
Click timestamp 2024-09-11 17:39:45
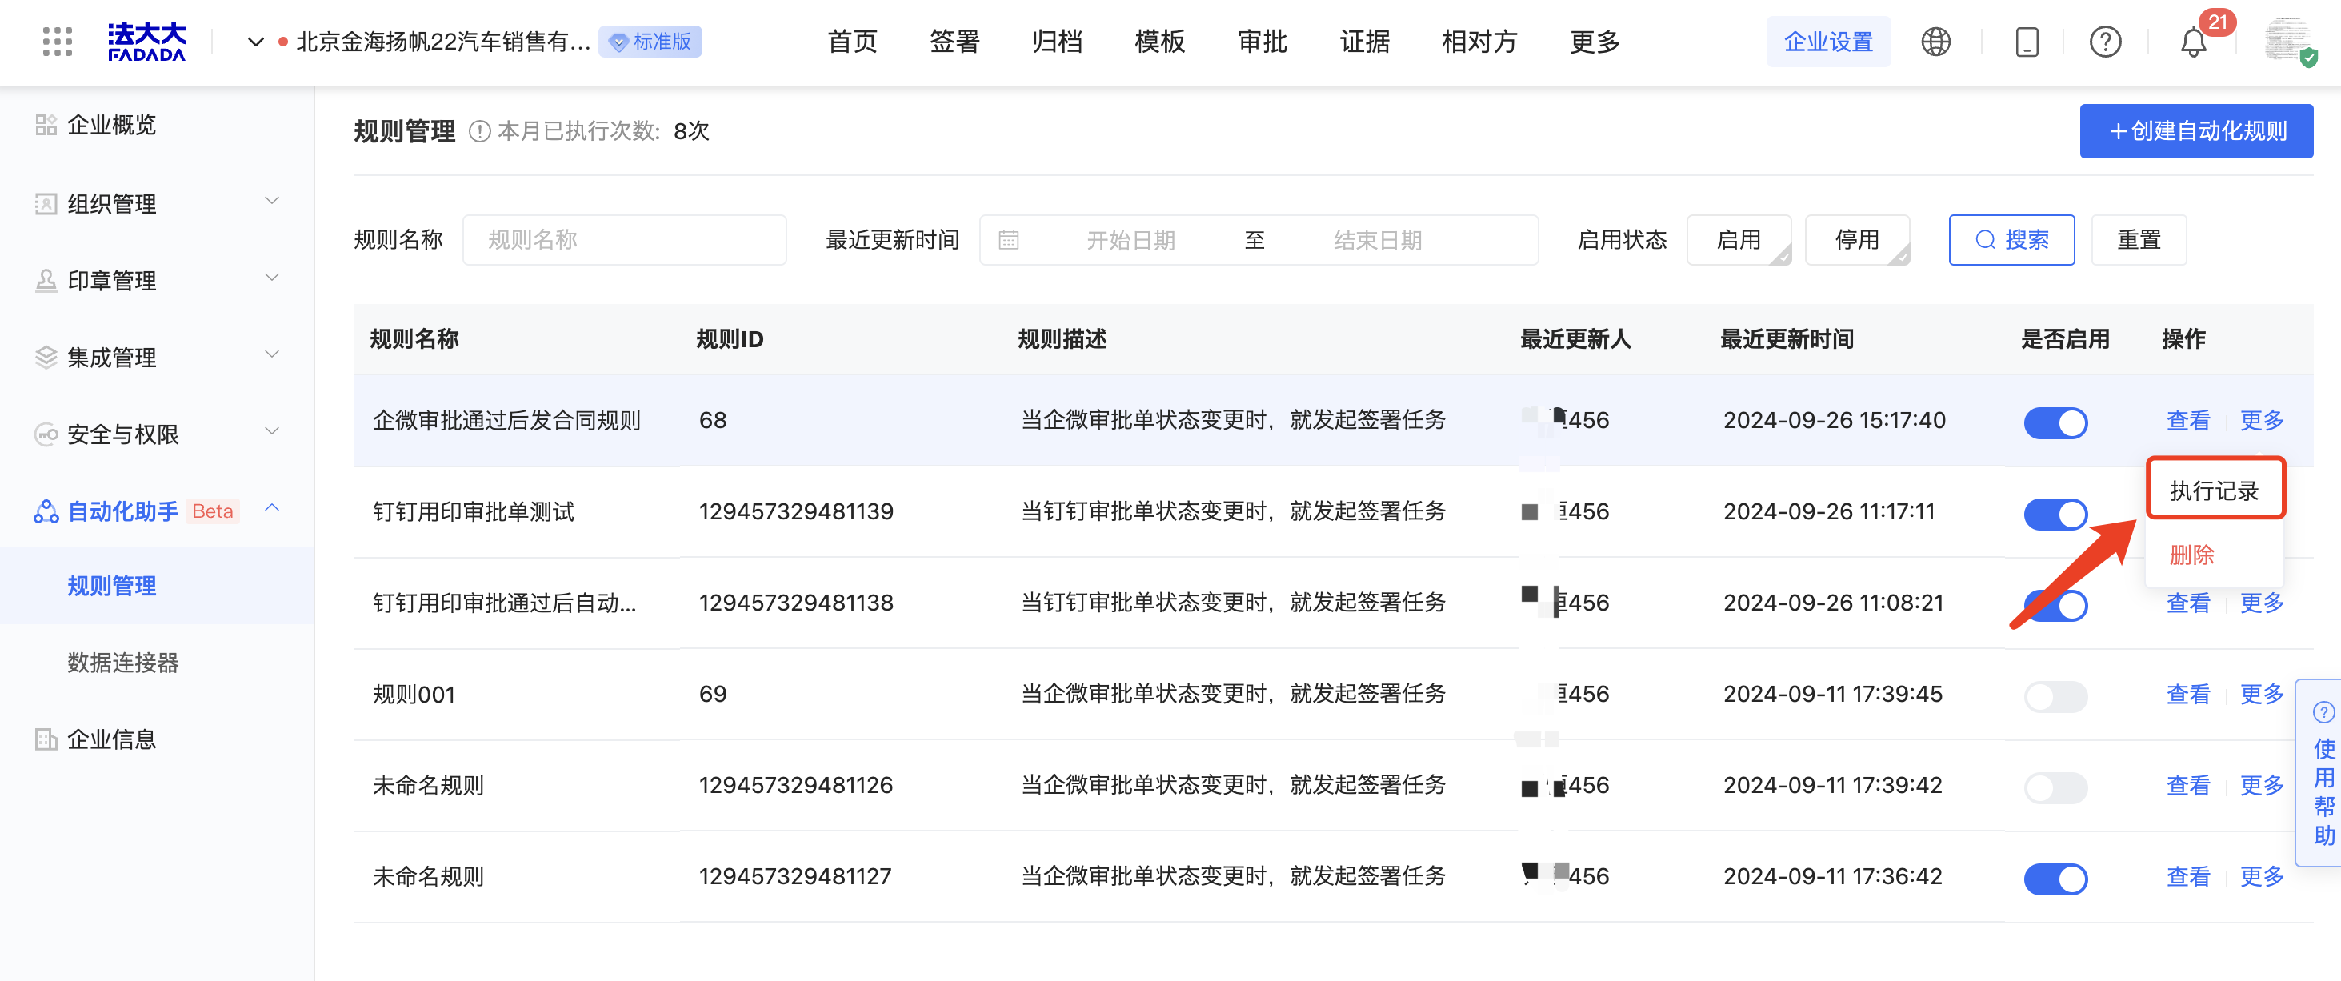coord(1833,695)
